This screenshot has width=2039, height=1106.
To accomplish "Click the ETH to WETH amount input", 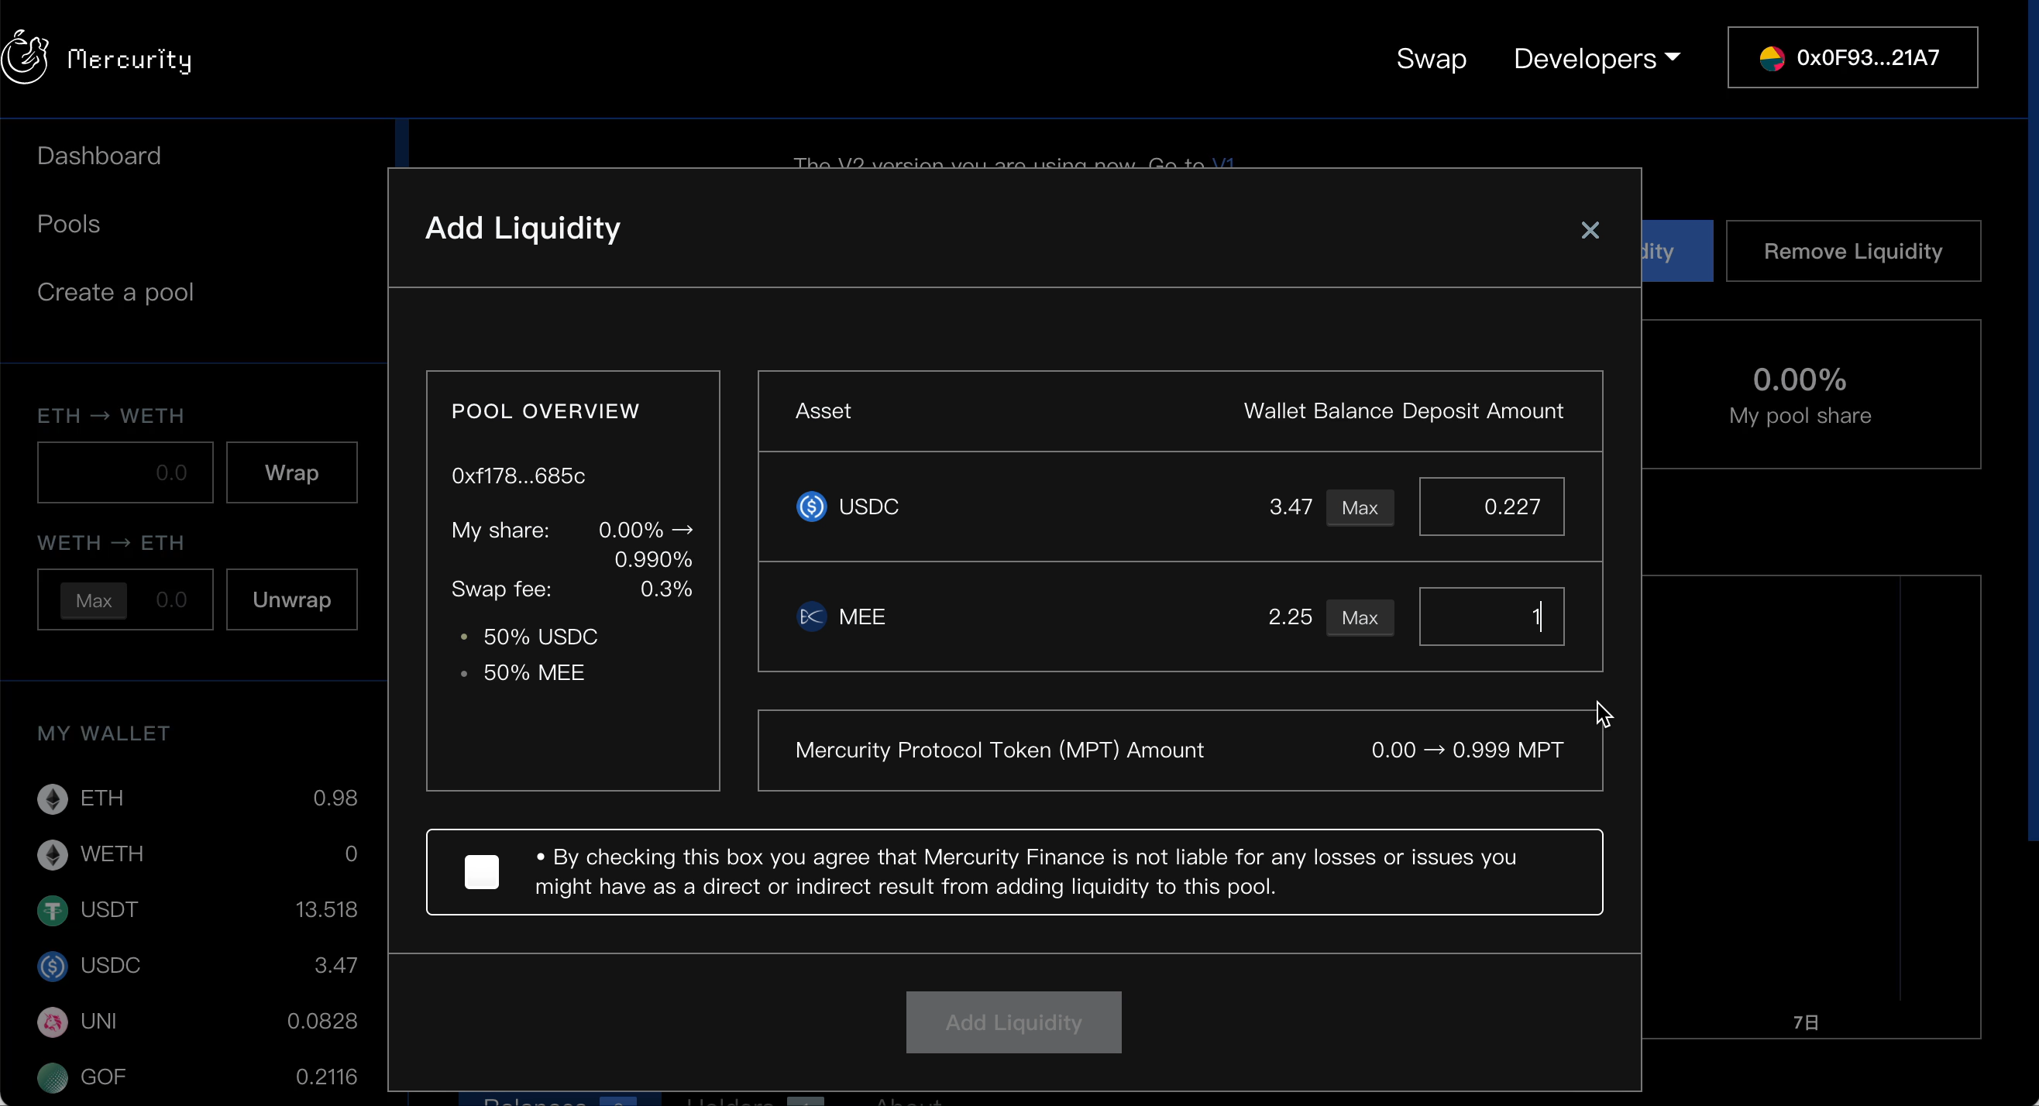I will (125, 472).
